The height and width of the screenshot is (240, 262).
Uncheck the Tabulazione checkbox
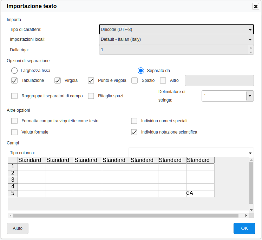pyautogui.click(x=14, y=80)
